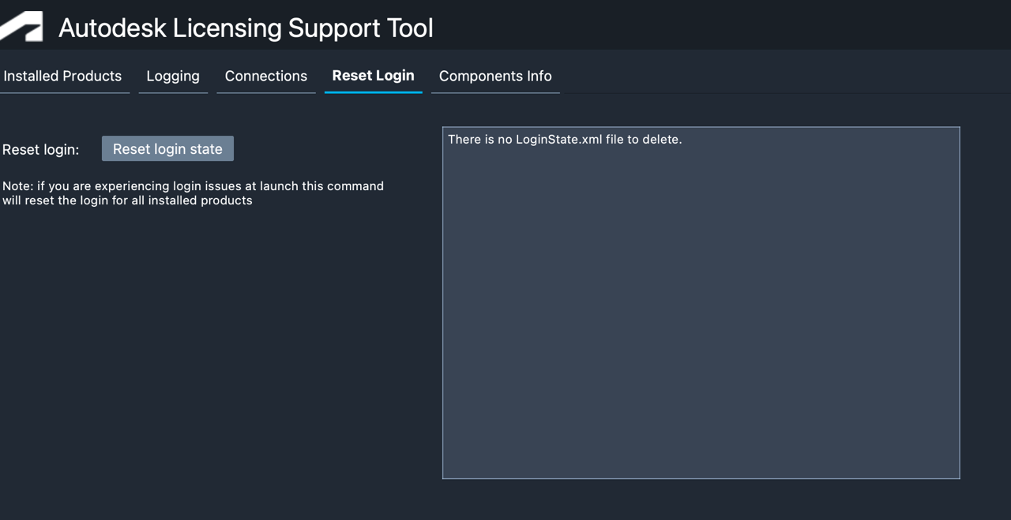Image resolution: width=1011 pixels, height=520 pixels.
Task: Open the Components Info tab
Action: pyautogui.click(x=495, y=76)
